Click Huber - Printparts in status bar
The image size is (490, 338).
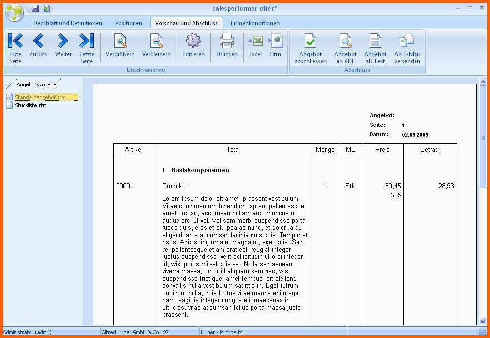point(222,332)
